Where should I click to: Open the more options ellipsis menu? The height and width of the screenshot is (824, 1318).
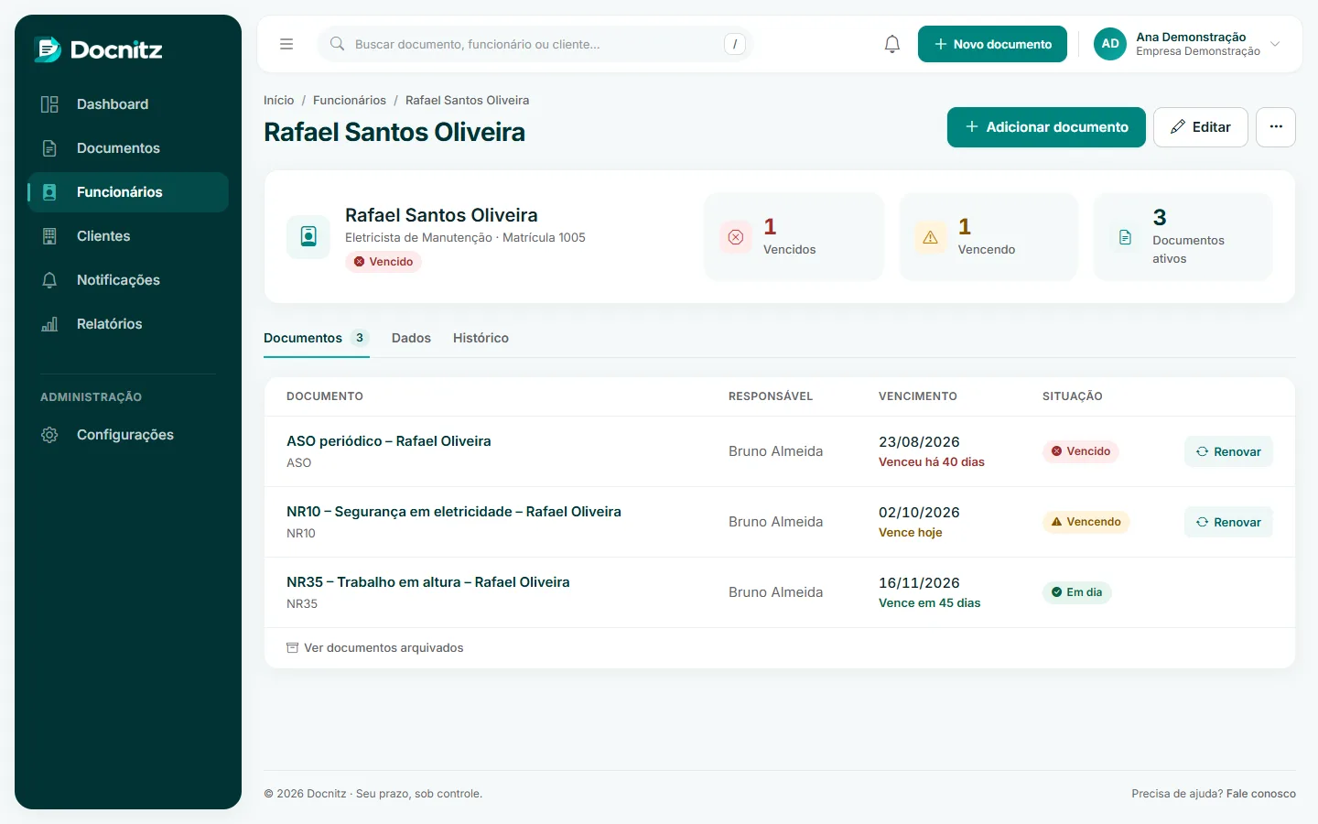coord(1276,127)
